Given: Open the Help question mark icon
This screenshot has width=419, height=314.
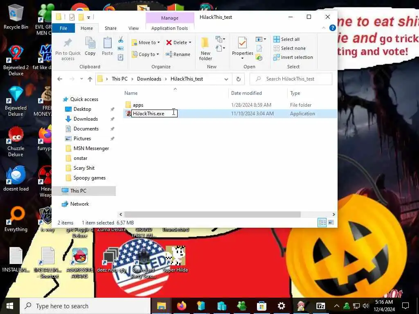Looking at the screenshot, I should tap(332, 28).
